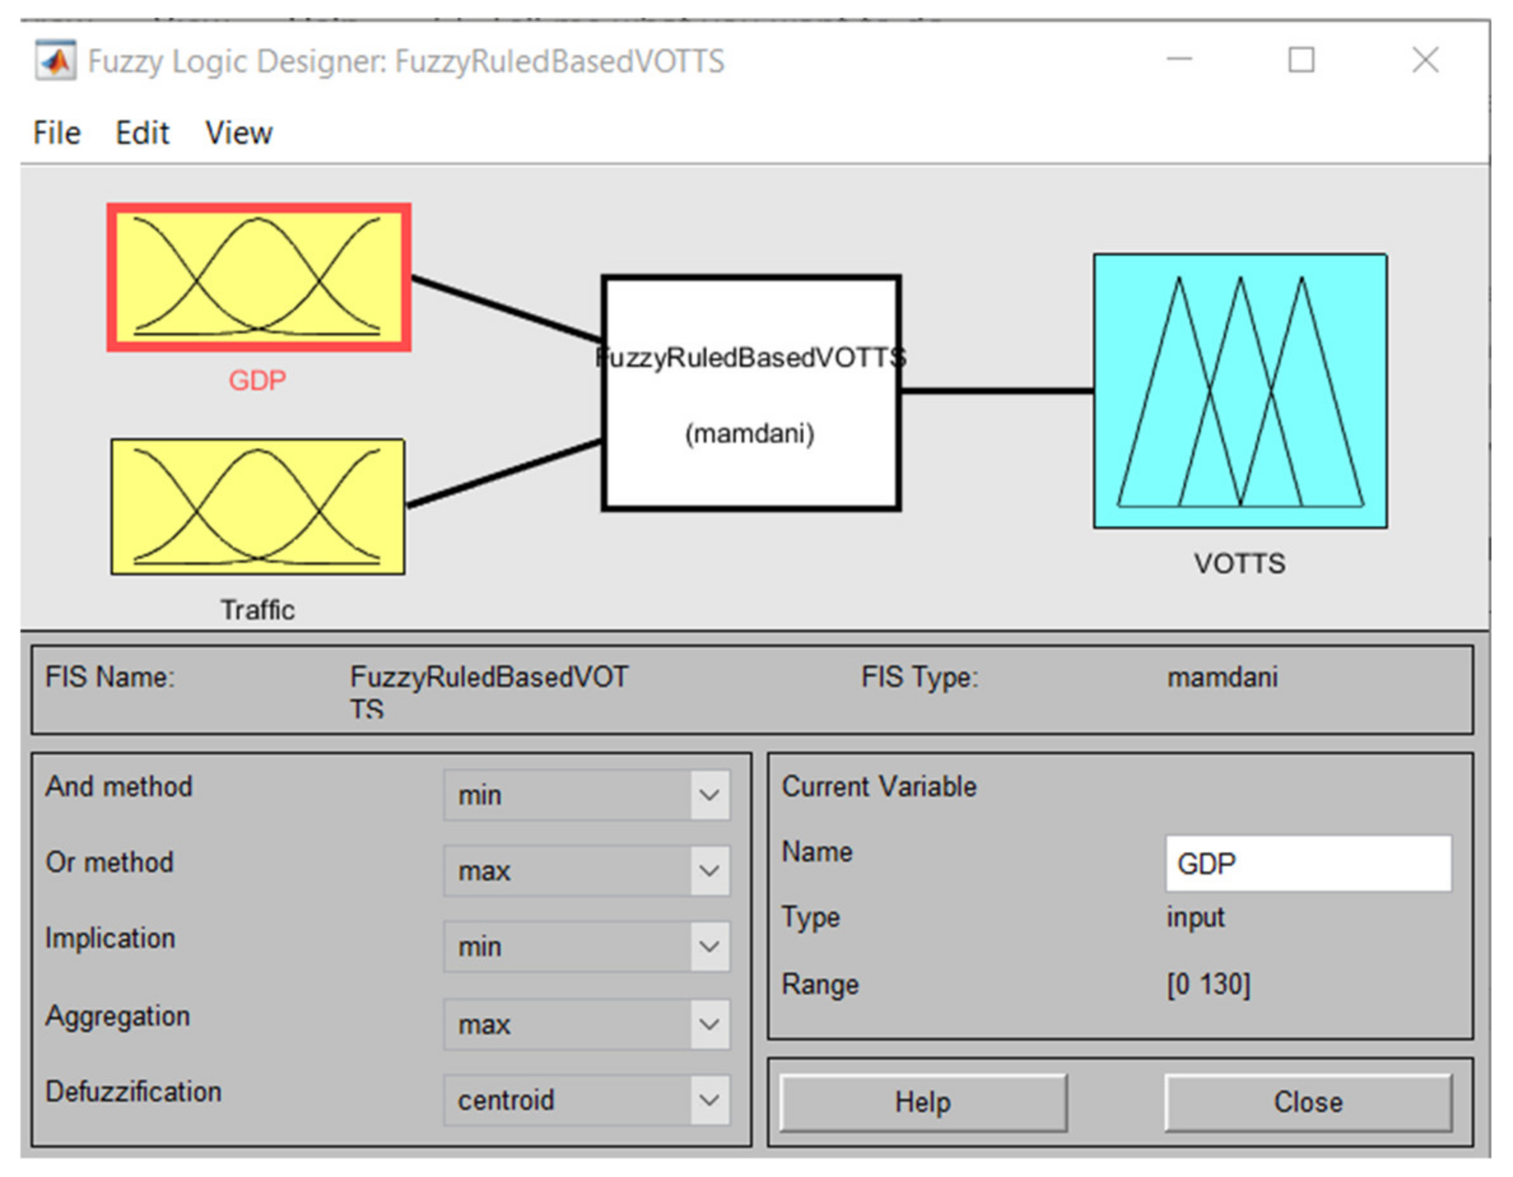Viewport: 1513px width, 1177px height.
Task: Close the window with the X
Action: click(x=1425, y=61)
